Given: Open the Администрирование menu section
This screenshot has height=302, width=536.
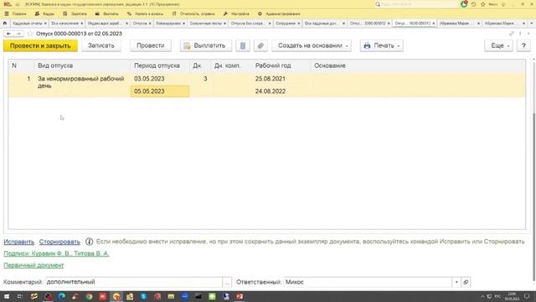Looking at the screenshot, I should pos(279,13).
